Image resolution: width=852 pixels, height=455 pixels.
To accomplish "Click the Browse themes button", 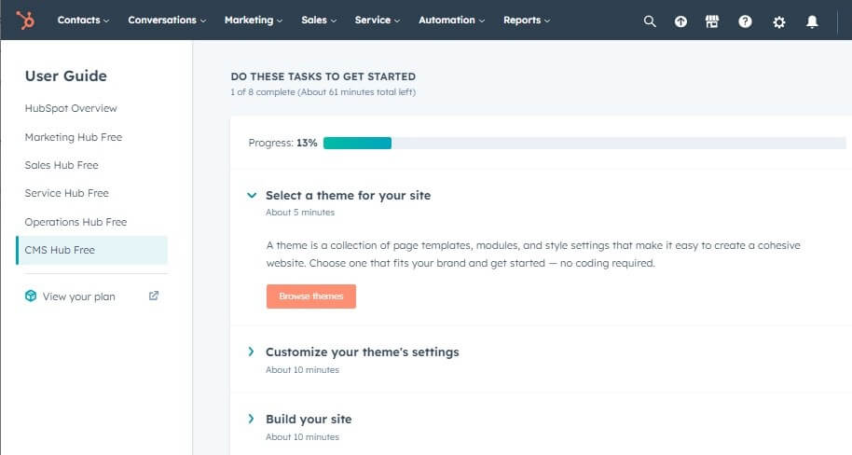I will click(310, 296).
